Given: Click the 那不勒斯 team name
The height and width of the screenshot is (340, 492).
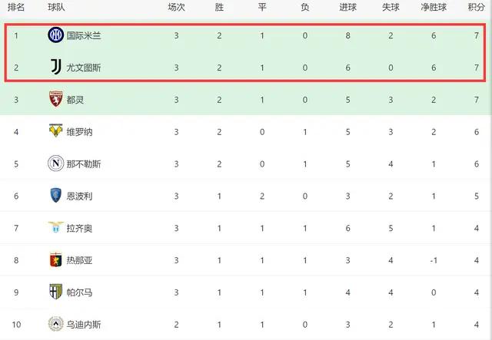Looking at the screenshot, I should click(x=84, y=164).
